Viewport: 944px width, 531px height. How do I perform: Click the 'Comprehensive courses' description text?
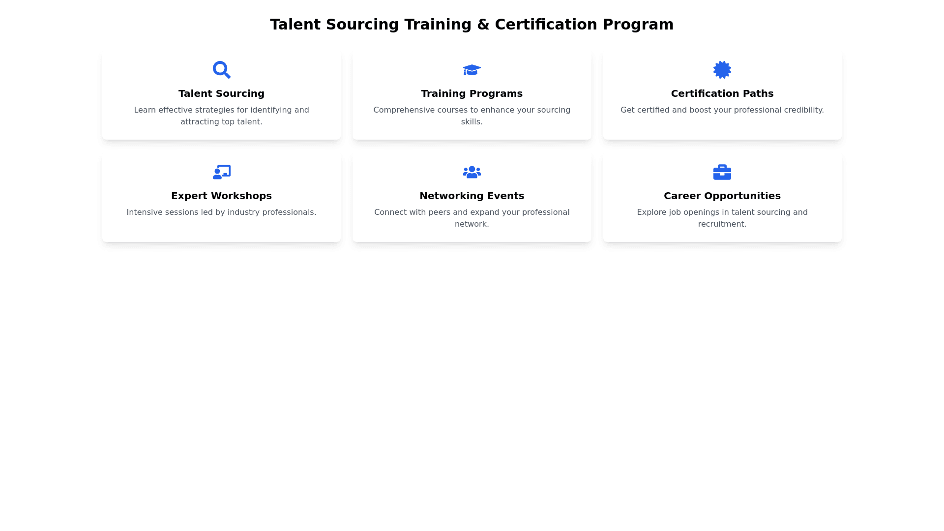tap(472, 116)
